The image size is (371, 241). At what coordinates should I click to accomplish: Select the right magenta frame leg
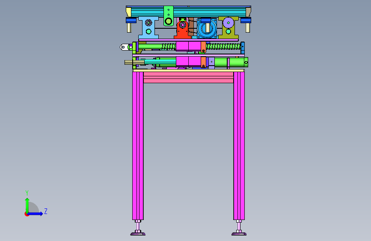(239, 146)
